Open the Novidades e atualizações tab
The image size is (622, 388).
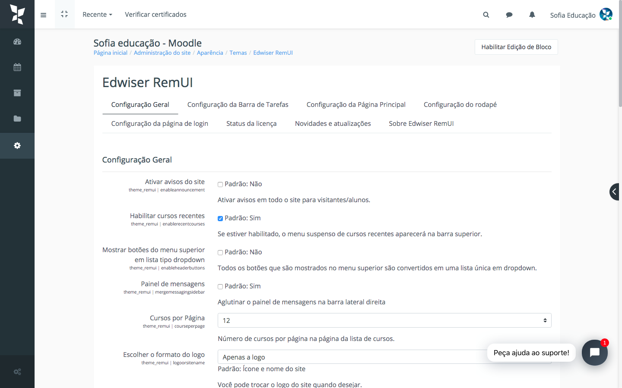(333, 123)
